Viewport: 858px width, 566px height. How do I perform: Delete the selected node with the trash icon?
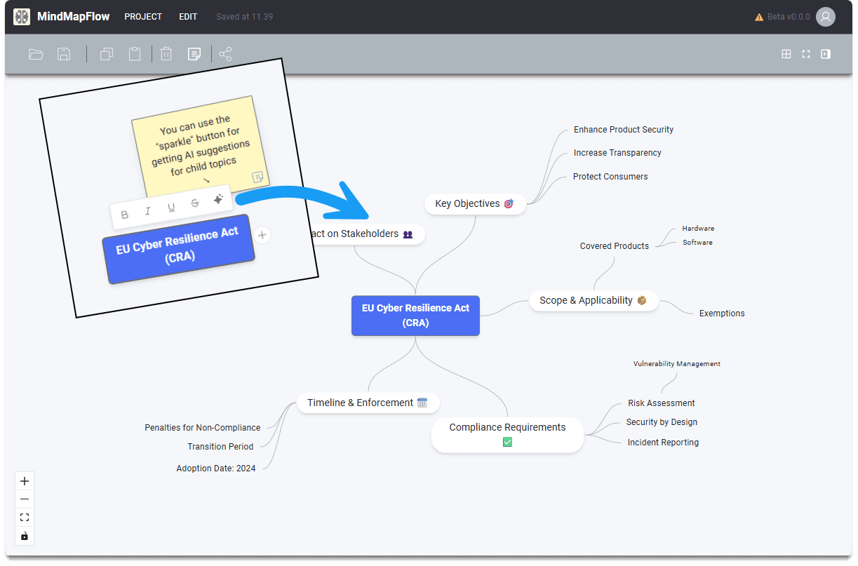pos(166,53)
